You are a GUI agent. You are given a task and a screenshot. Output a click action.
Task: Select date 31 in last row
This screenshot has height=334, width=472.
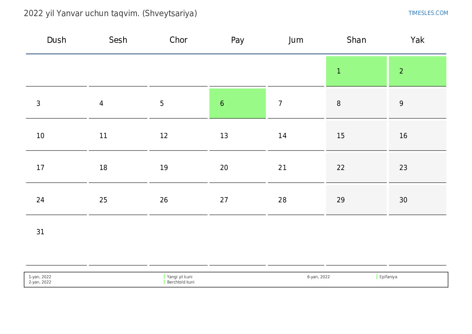coord(40,232)
